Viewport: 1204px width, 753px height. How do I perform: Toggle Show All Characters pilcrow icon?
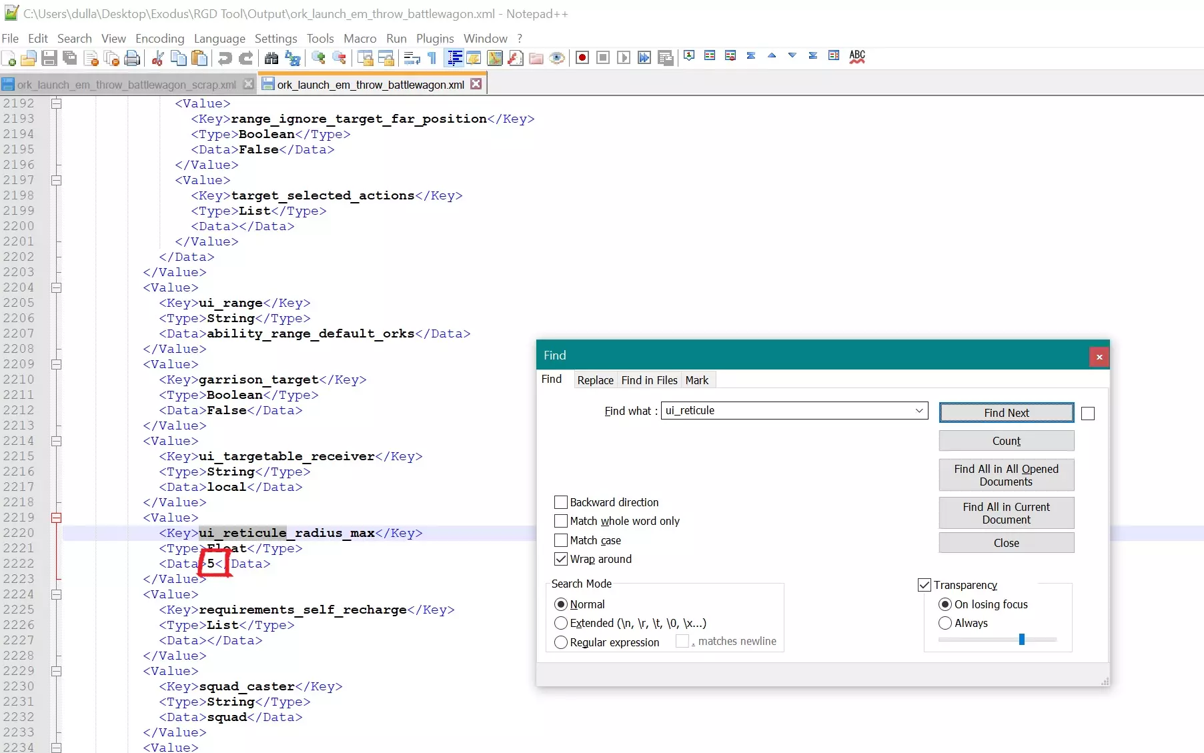pyautogui.click(x=432, y=58)
